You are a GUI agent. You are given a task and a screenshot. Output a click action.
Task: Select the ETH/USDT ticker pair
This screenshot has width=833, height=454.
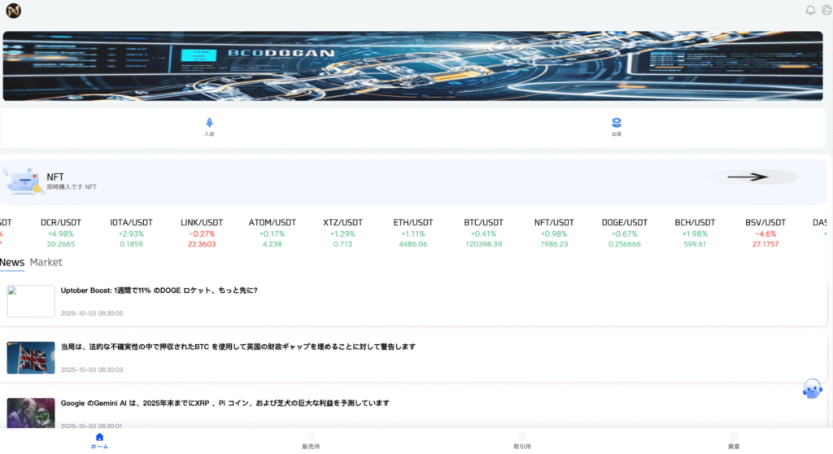coord(413,233)
